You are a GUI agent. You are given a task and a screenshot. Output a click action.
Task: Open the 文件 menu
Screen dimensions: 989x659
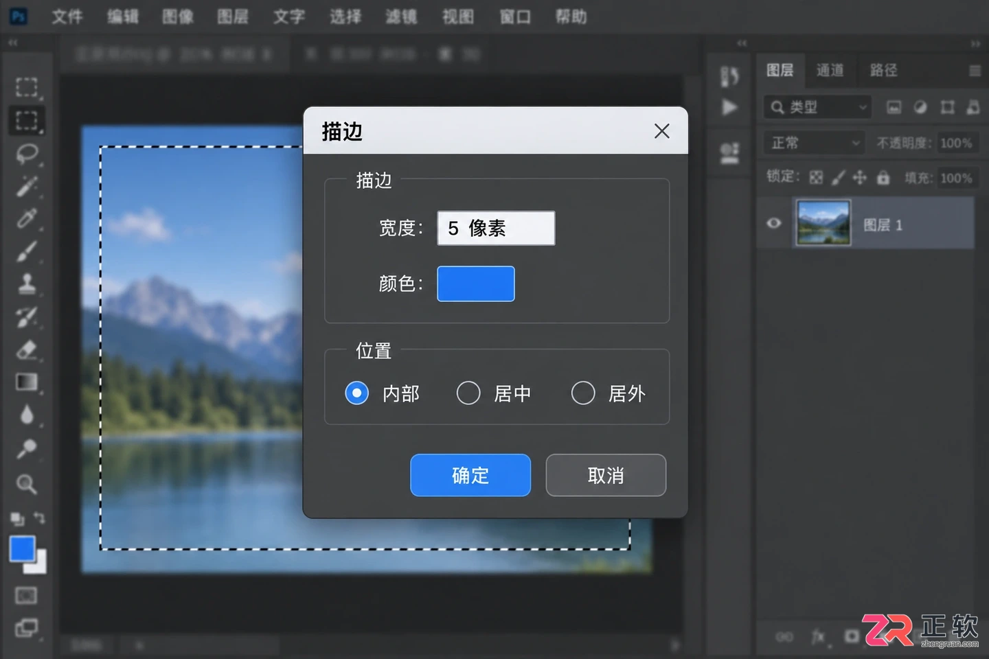coord(67,16)
